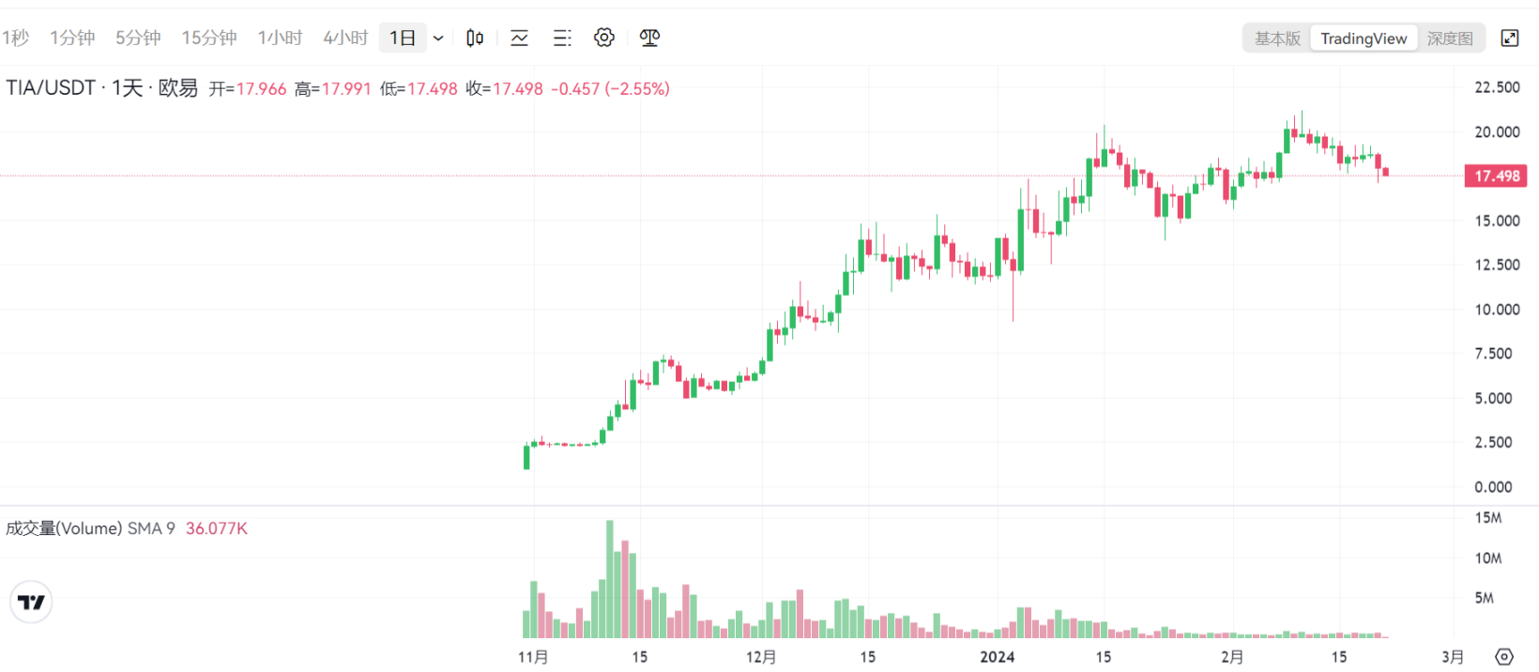Screen dimensions: 1539x672
Task: Enter fullscreen chart mode
Action: pos(1510,38)
